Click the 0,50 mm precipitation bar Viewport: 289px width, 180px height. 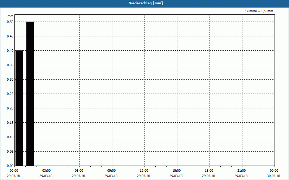(x=30, y=94)
